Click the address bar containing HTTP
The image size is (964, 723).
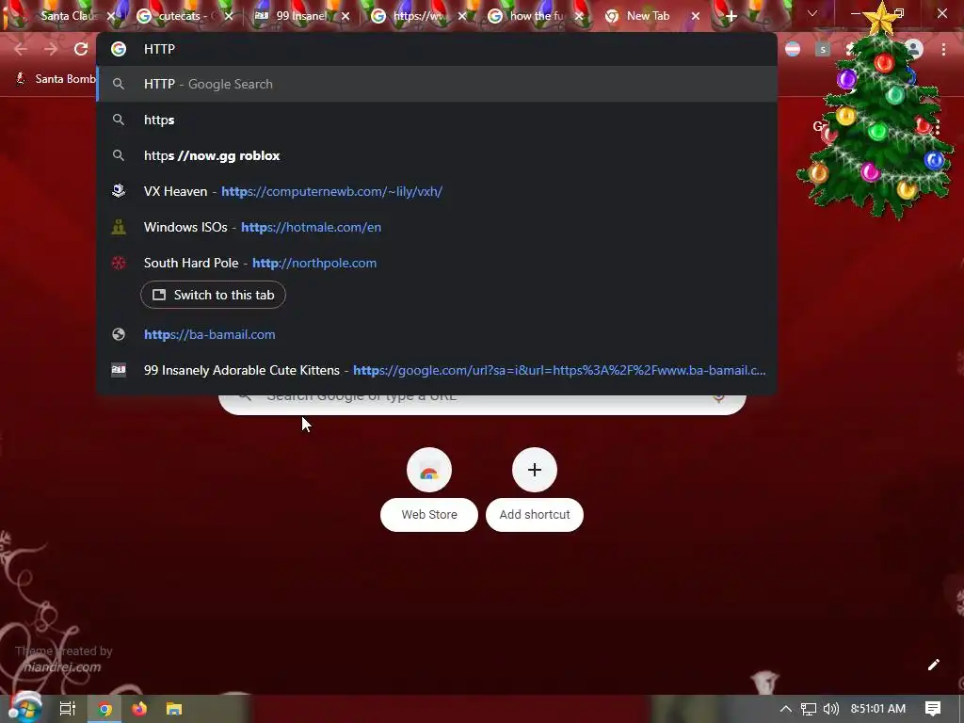[437, 49]
